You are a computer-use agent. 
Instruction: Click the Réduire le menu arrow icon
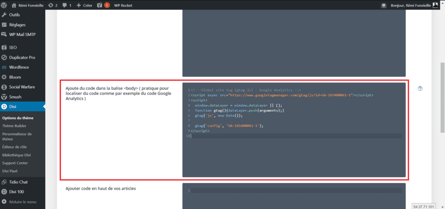click(4, 202)
